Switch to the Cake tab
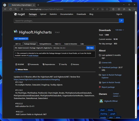Image resolution: width=139 pixels, height=121 pixels. click(x=82, y=44)
